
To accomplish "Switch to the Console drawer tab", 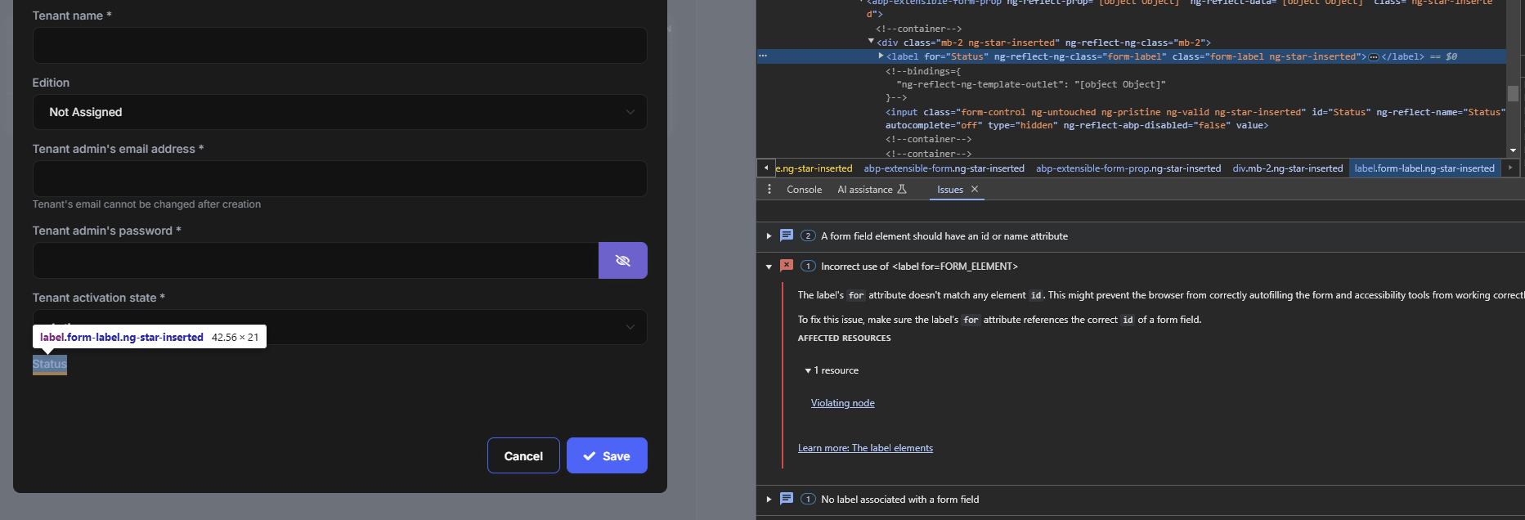I will tap(804, 190).
